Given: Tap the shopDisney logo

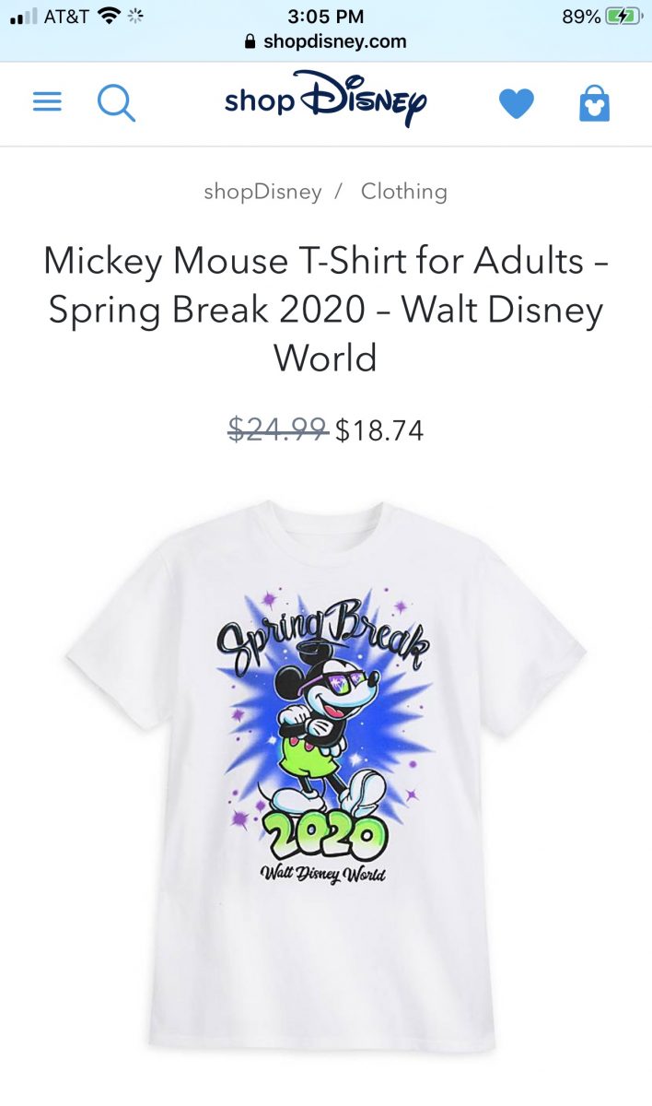Looking at the screenshot, I should point(326,98).
